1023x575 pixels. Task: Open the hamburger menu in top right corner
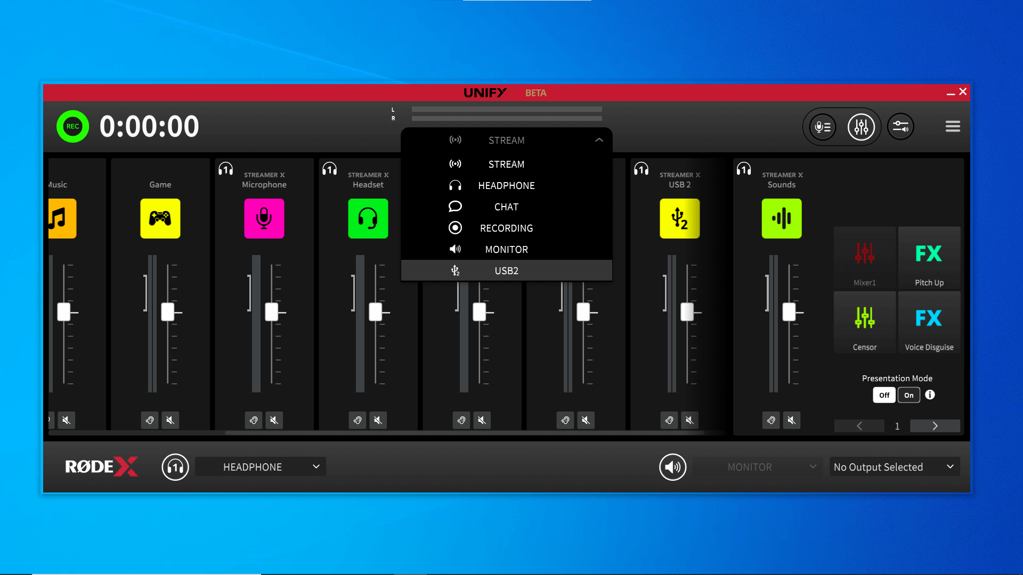click(953, 126)
